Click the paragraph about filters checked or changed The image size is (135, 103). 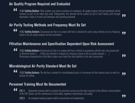pos(69,54)
